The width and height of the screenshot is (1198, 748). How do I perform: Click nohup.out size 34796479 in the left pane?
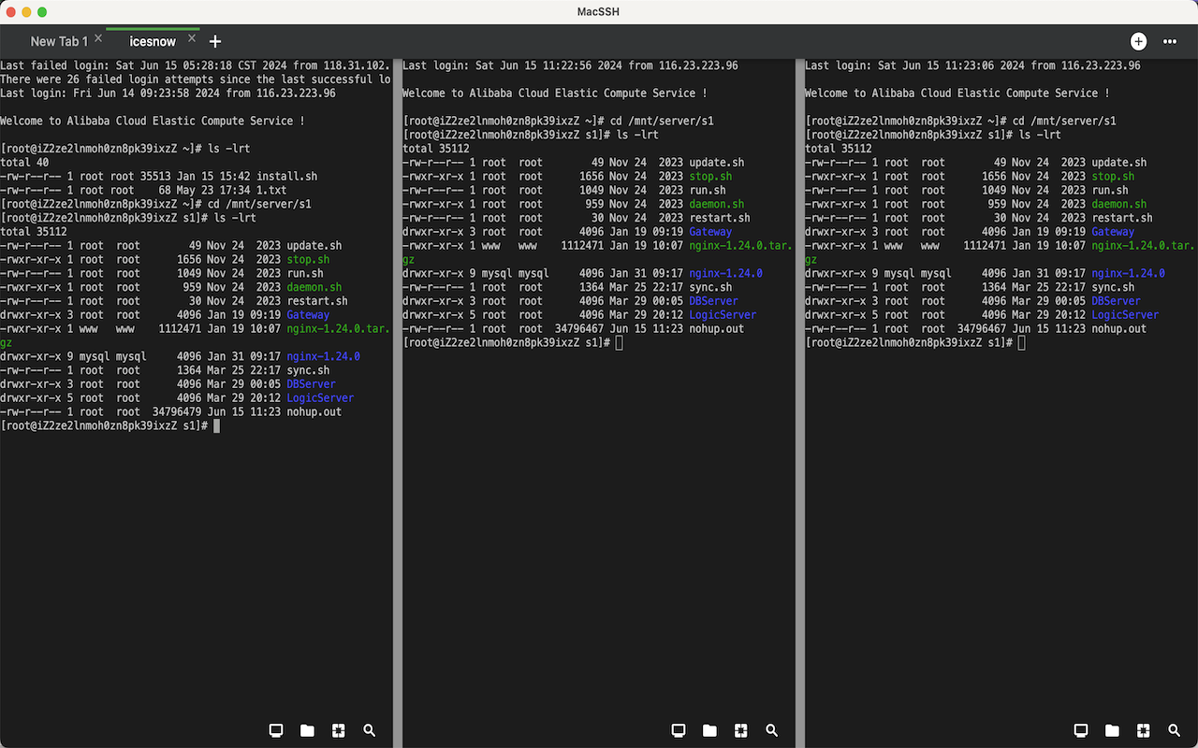[176, 411]
